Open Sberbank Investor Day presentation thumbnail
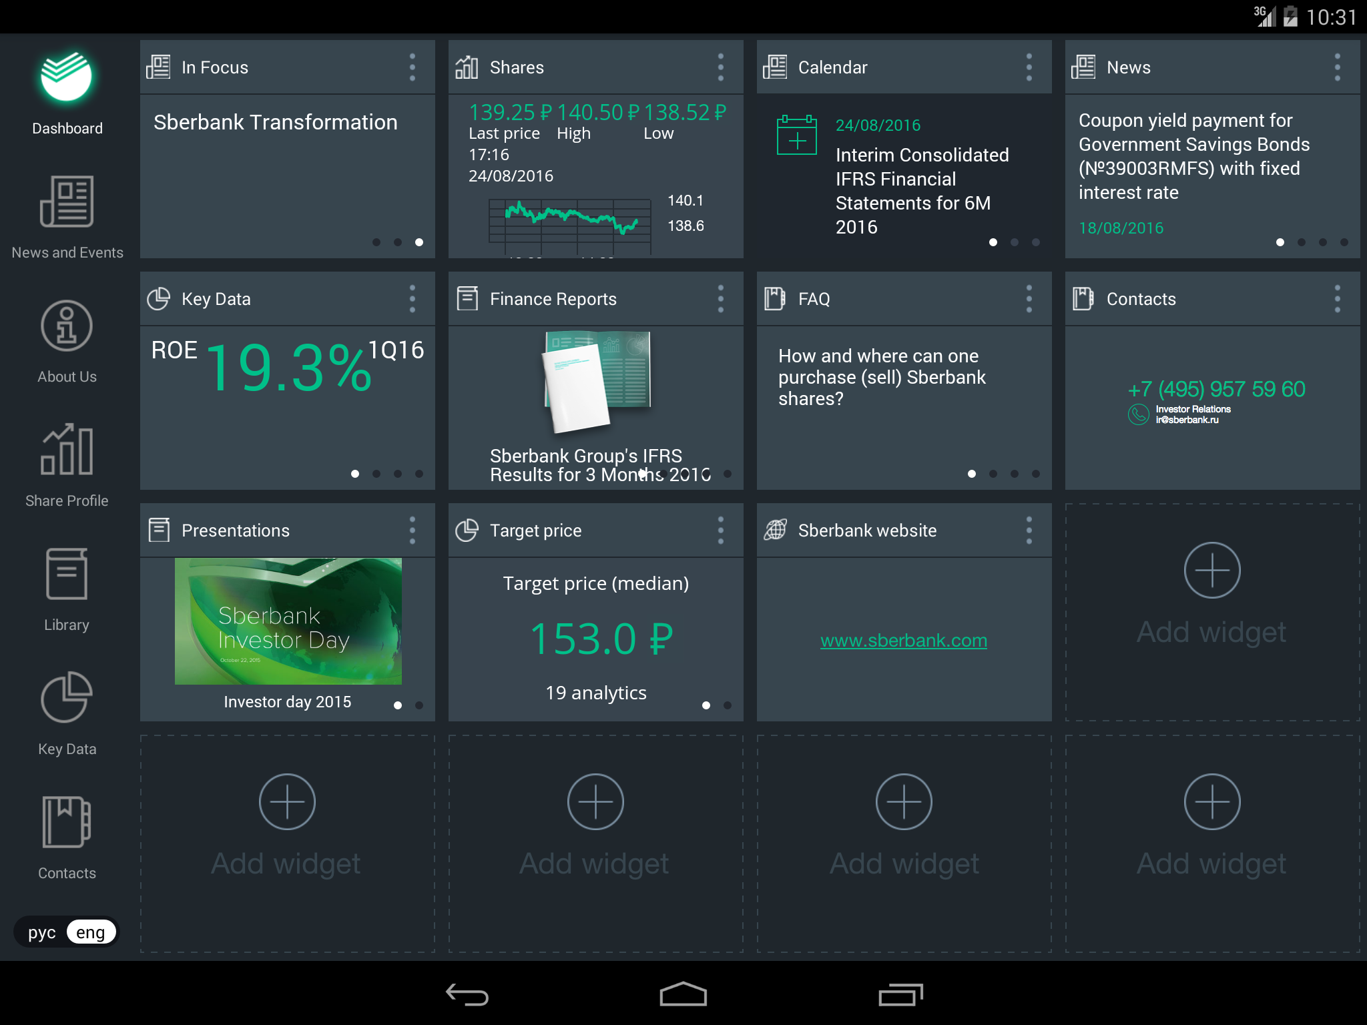Viewport: 1367px width, 1025px height. (x=288, y=621)
